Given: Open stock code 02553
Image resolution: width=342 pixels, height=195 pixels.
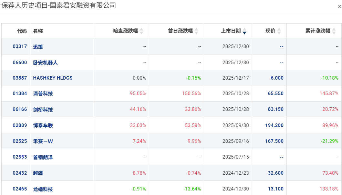Looking at the screenshot, I should pos(20,157).
